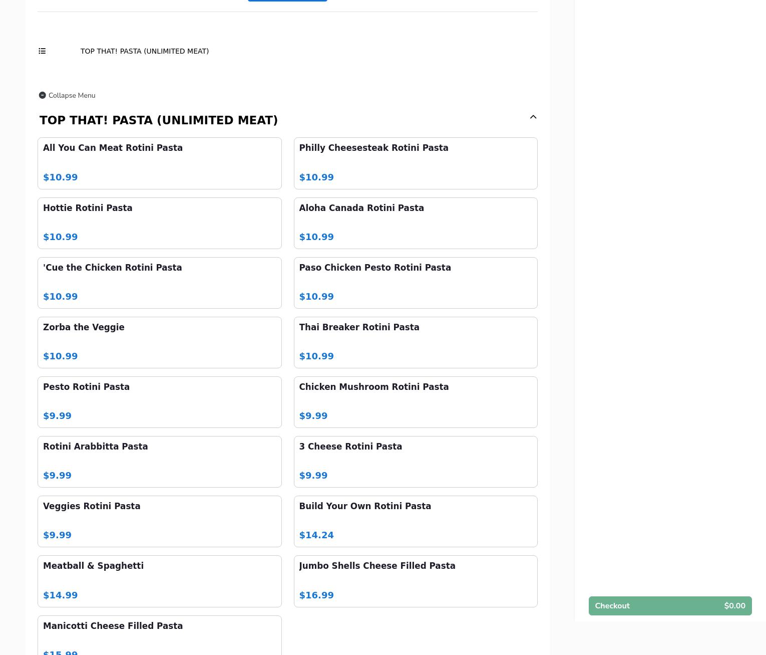Select Philly Cheesesteak Rotini Pasta item

[x=415, y=163]
